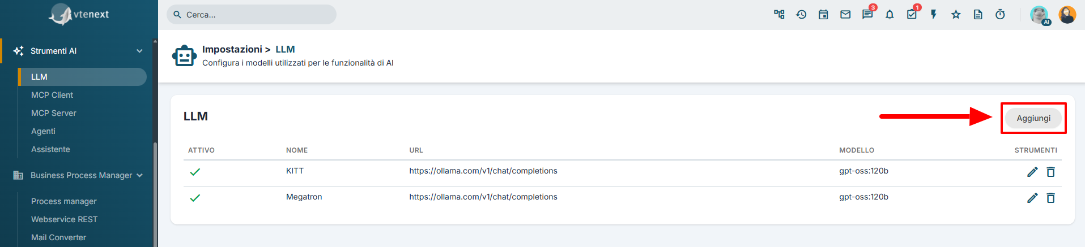Viewport: 1085px width, 247px height.
Task: Open the notifications bell
Action: tap(890, 15)
